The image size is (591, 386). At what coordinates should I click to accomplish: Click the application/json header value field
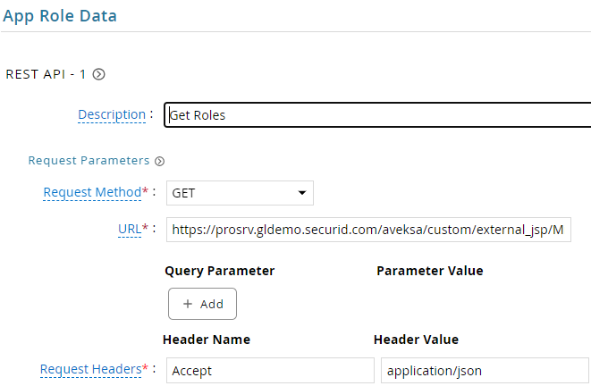click(x=485, y=371)
